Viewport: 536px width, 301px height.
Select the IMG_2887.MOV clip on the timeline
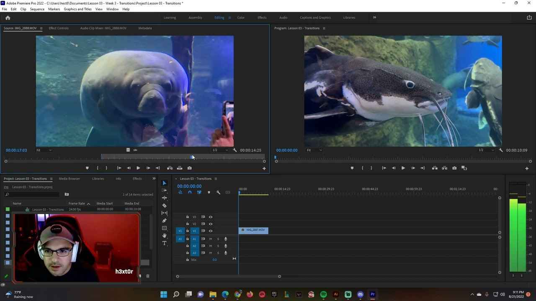point(254,230)
